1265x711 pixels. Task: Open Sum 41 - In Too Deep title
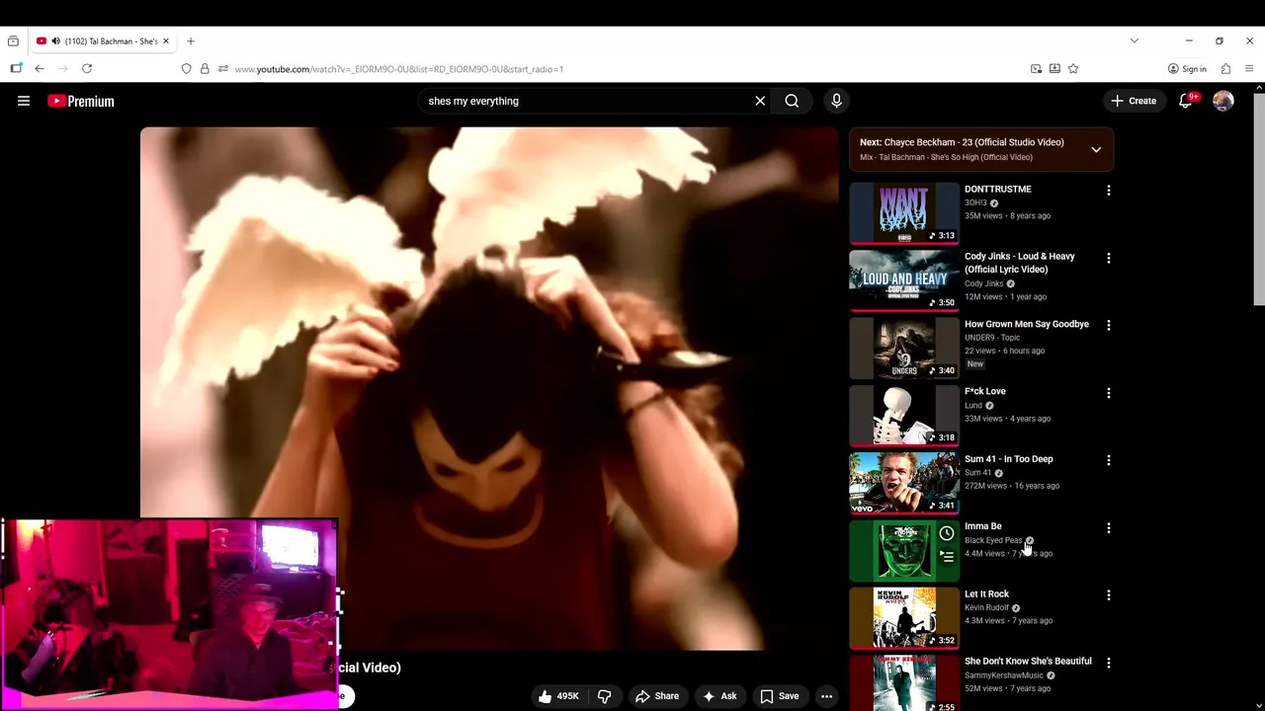click(1008, 459)
